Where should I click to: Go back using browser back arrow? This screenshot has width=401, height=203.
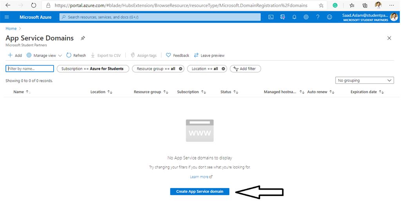8,5
